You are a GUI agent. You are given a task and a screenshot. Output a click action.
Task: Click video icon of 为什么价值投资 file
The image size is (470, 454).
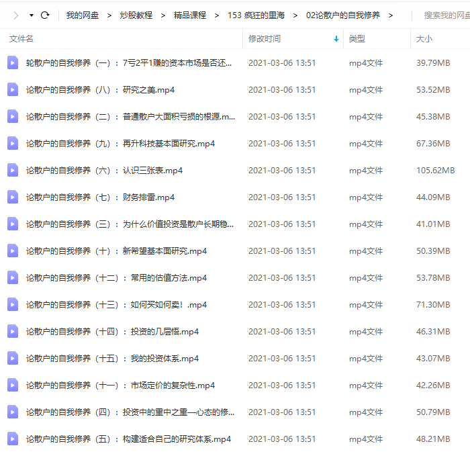pyautogui.click(x=13, y=224)
